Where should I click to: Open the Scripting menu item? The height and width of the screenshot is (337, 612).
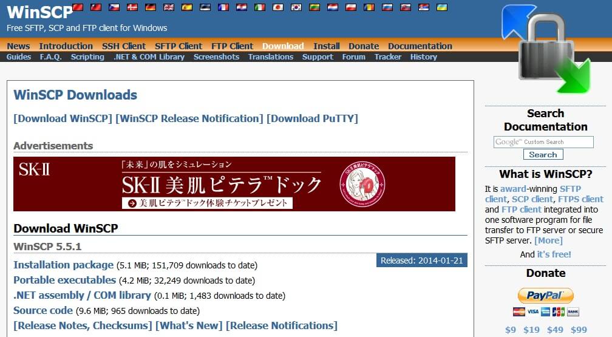(x=87, y=56)
